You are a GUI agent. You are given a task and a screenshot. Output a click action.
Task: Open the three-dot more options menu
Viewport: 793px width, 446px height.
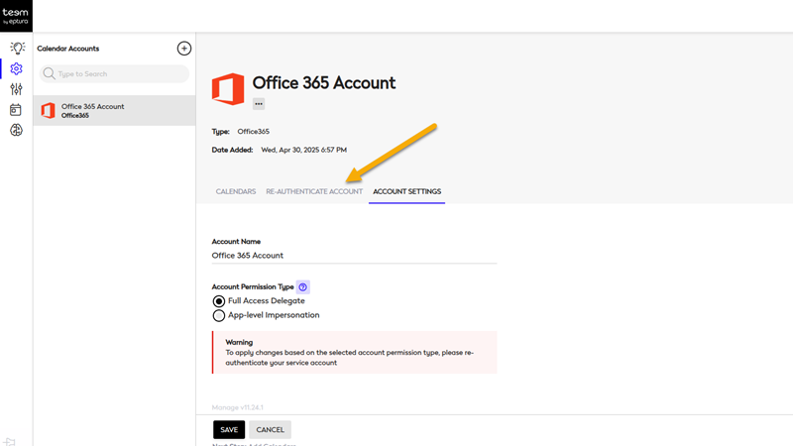(259, 104)
